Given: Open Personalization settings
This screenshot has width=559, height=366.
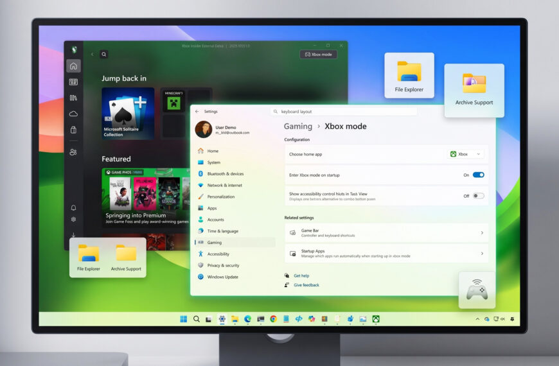Looking at the screenshot, I should coord(235,196).
